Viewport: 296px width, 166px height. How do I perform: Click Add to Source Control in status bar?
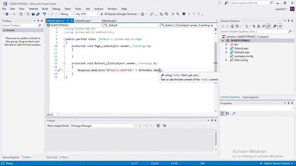point(277,163)
